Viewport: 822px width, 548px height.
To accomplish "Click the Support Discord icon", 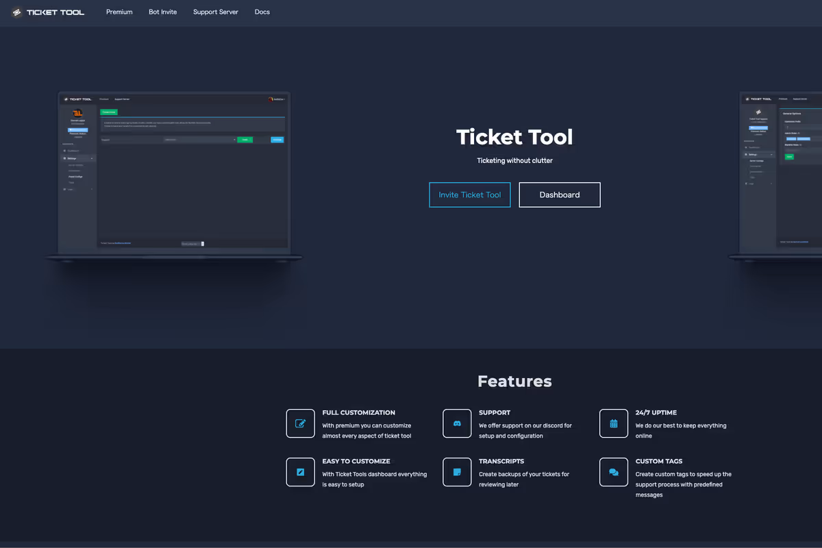I will point(457,423).
